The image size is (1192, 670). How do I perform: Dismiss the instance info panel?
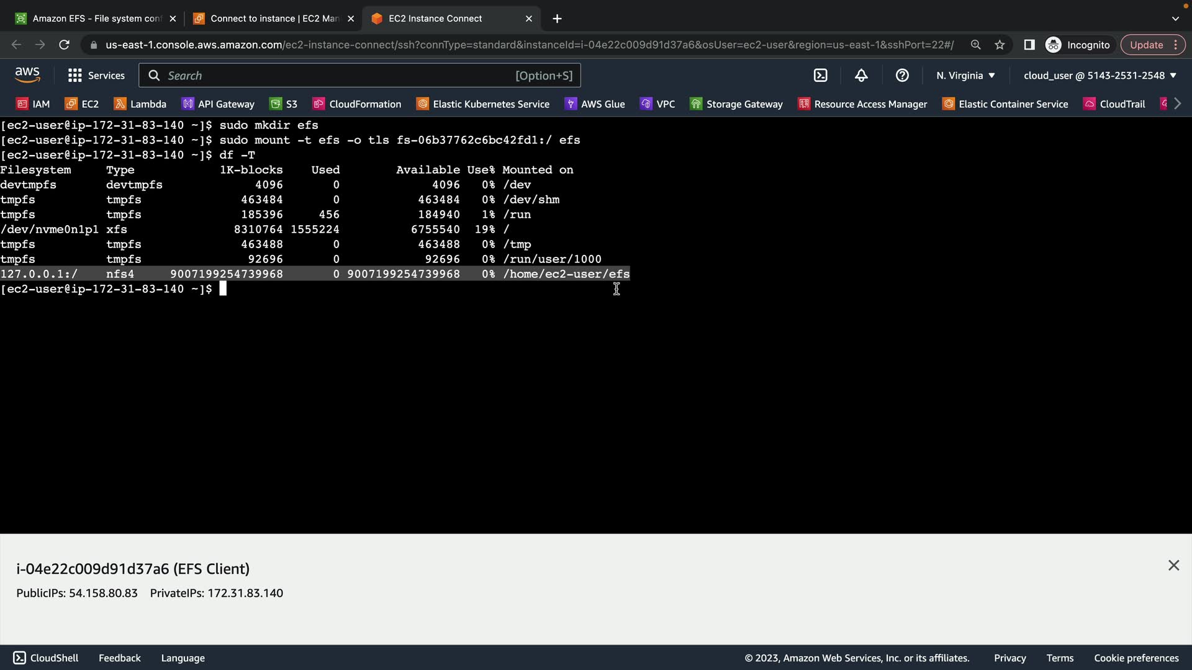[1173, 565]
